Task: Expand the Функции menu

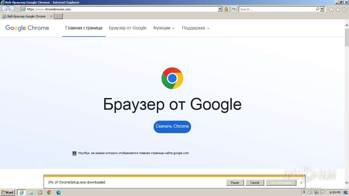Action: click(164, 28)
